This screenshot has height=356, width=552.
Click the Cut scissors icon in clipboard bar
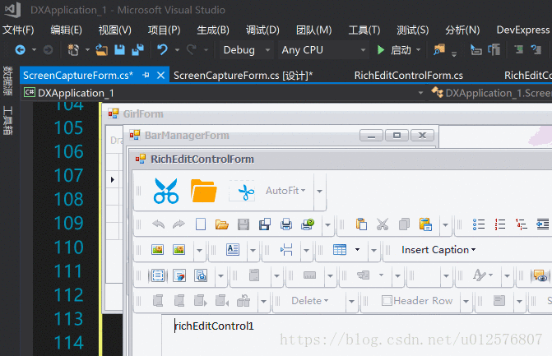click(x=383, y=224)
